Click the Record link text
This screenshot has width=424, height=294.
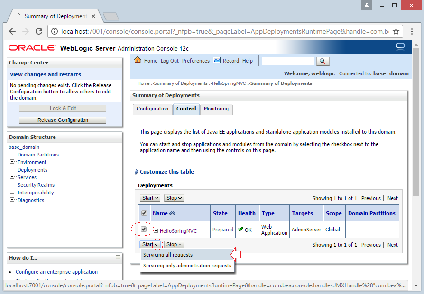[231, 61]
